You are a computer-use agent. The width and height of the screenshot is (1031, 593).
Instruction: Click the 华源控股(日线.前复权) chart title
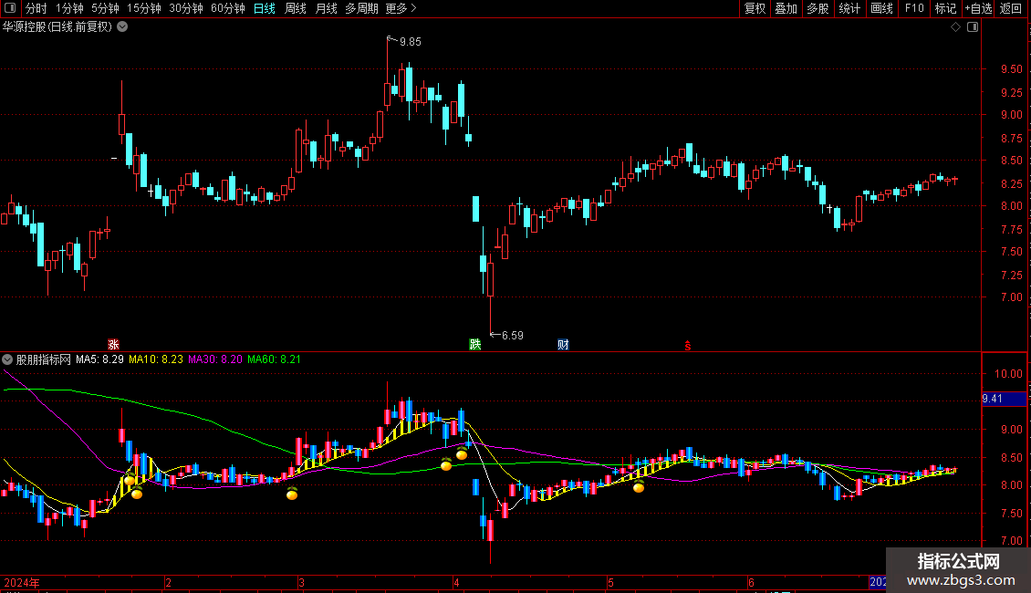57,27
